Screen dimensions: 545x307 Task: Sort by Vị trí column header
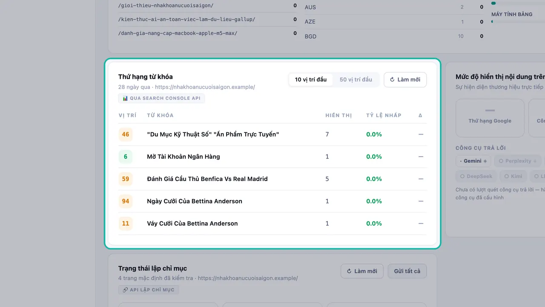click(127, 115)
